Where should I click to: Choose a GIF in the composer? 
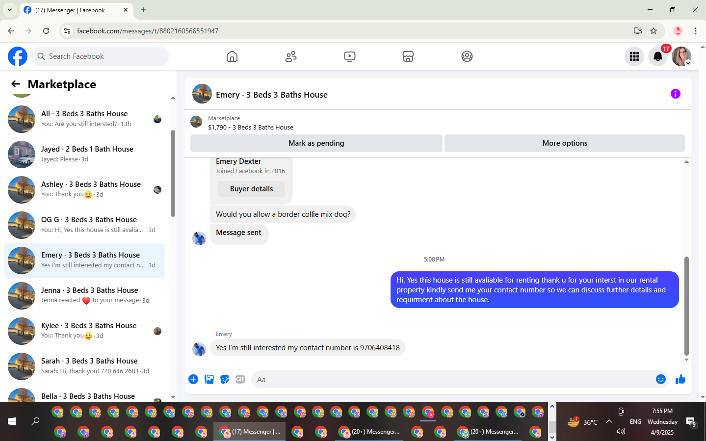[240, 379]
